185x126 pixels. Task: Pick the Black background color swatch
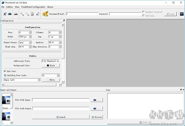click(x=51, y=65)
